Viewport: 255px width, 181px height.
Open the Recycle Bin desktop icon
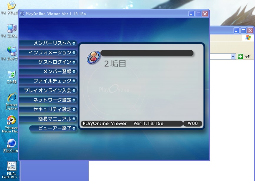11,74
